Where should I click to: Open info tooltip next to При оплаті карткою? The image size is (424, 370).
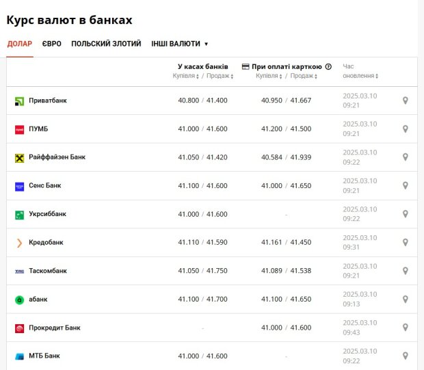pos(328,66)
